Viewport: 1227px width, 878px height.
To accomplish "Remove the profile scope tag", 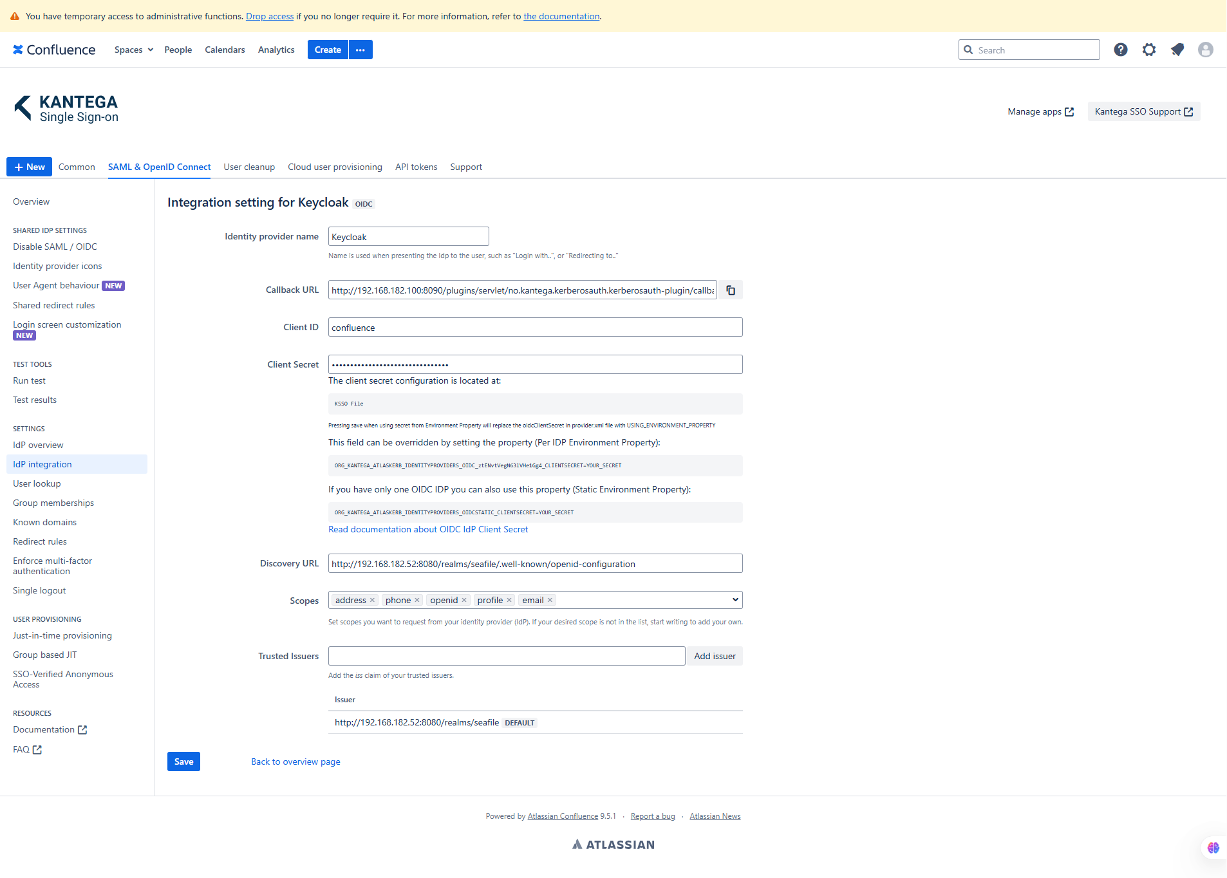I will (509, 600).
